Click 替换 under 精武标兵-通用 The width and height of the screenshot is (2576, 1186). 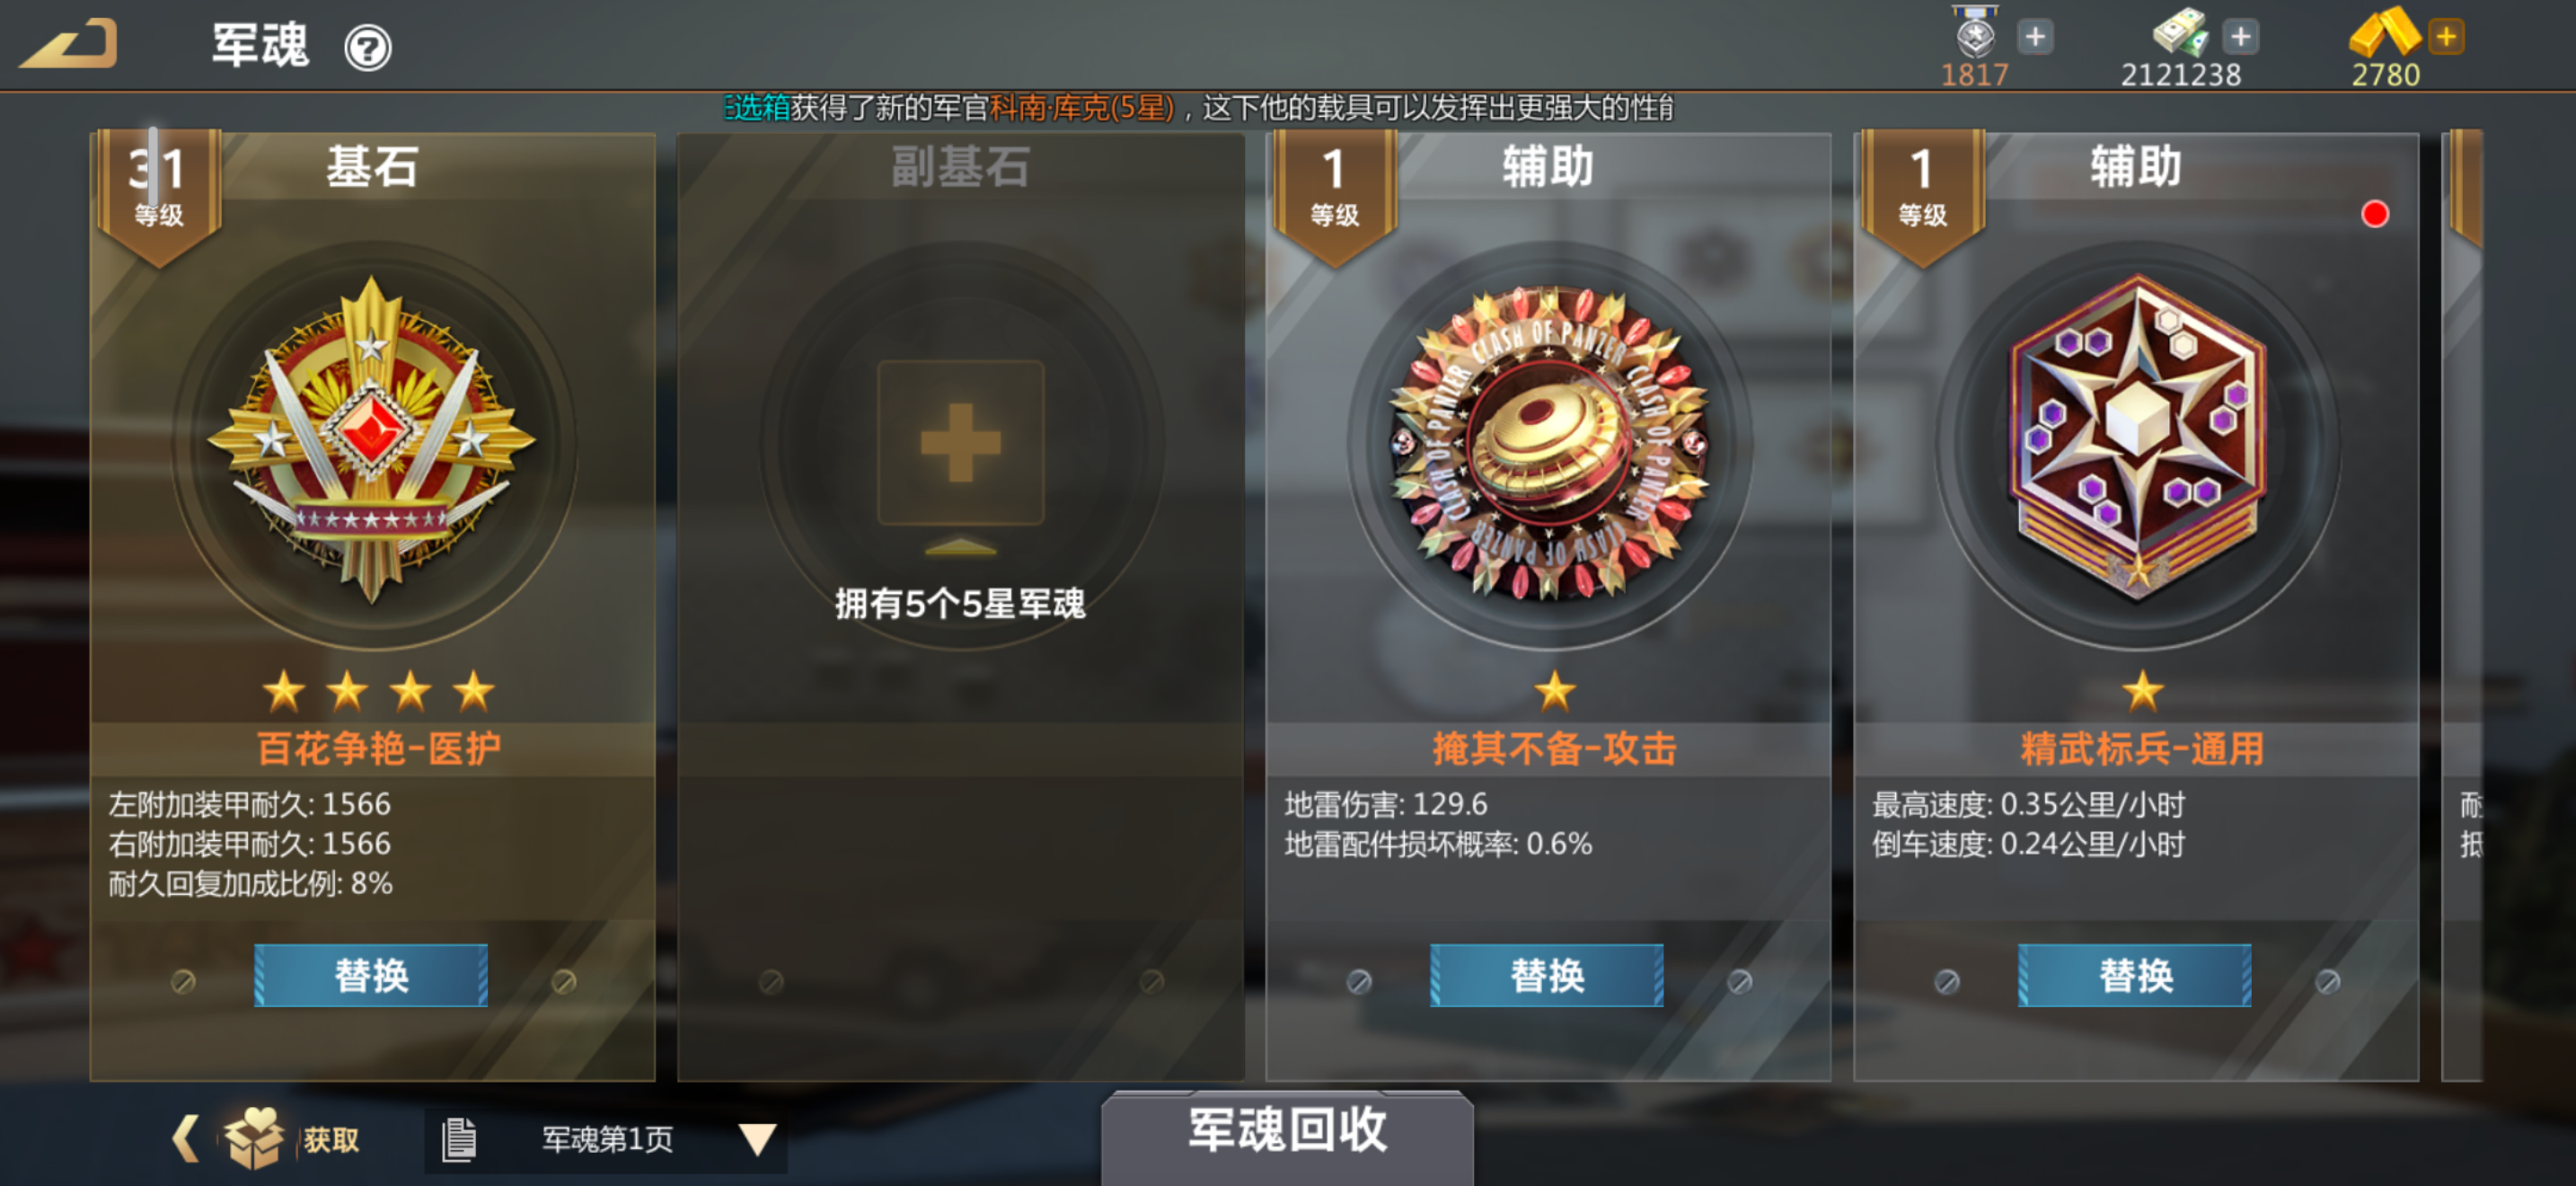(x=2135, y=975)
